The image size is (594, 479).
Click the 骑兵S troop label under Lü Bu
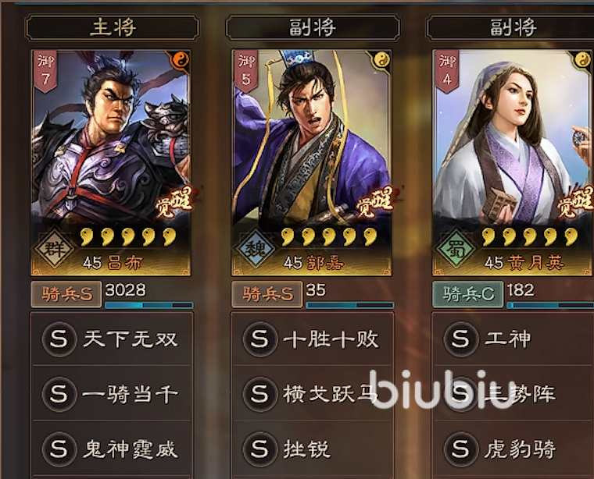click(x=66, y=294)
